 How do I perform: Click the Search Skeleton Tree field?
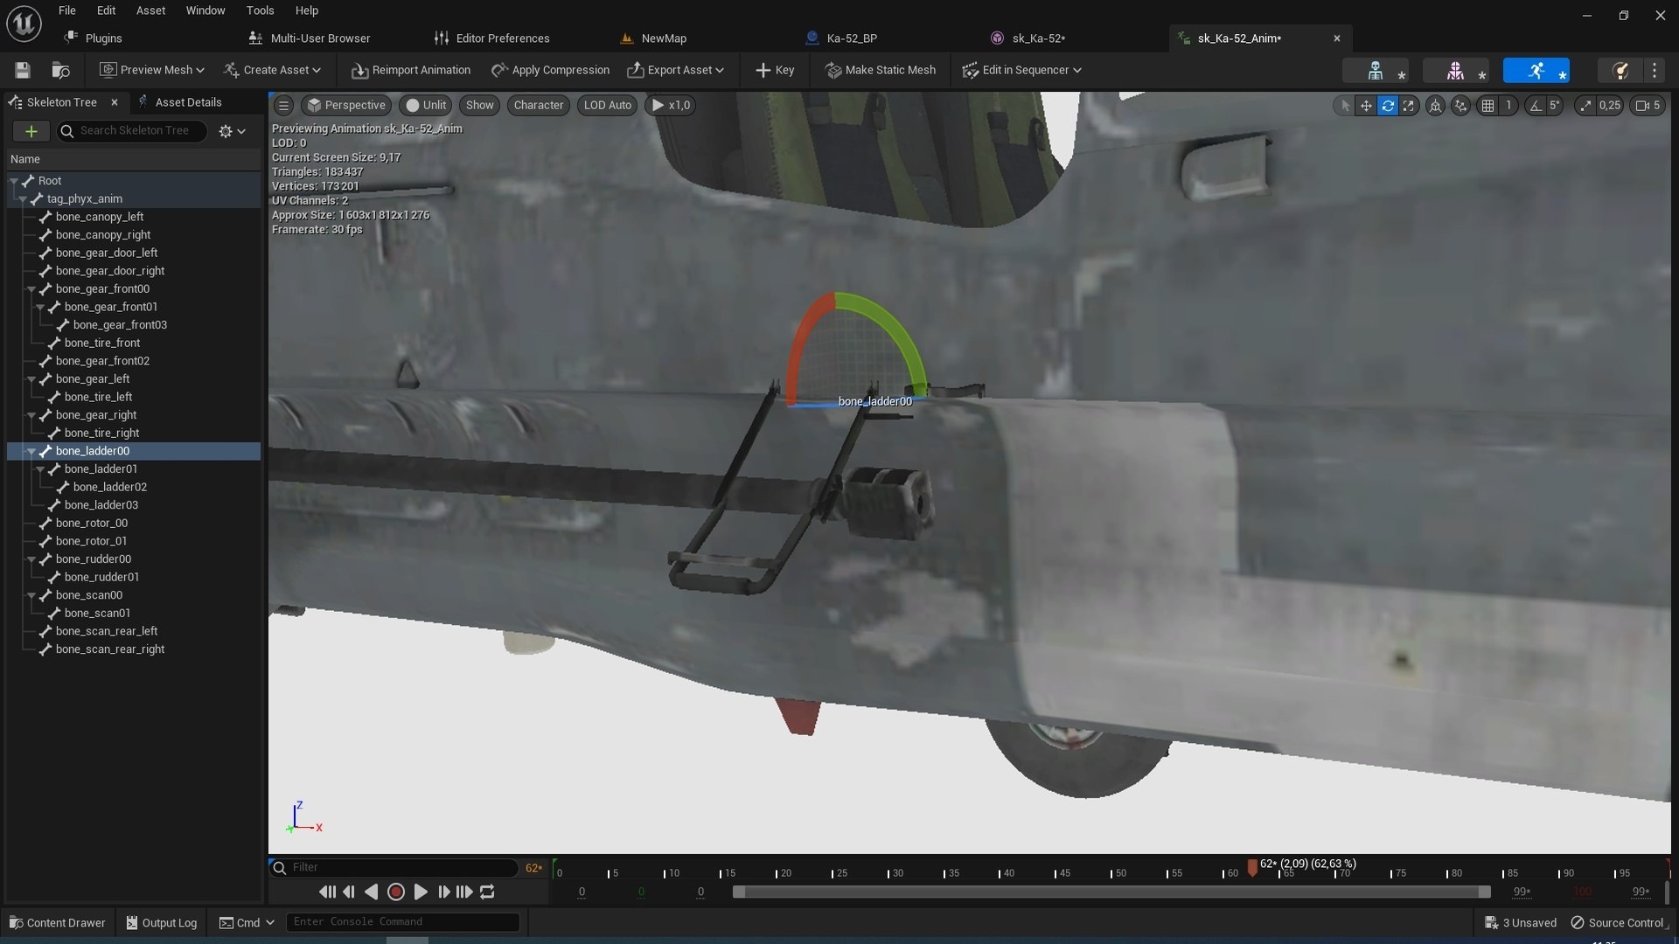pos(133,131)
